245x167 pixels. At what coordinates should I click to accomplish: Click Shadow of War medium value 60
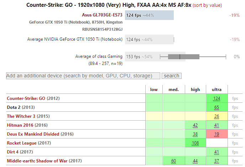(x=173, y=161)
